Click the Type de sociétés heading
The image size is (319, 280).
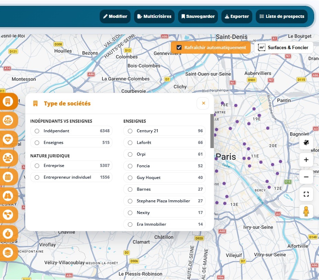point(67,103)
